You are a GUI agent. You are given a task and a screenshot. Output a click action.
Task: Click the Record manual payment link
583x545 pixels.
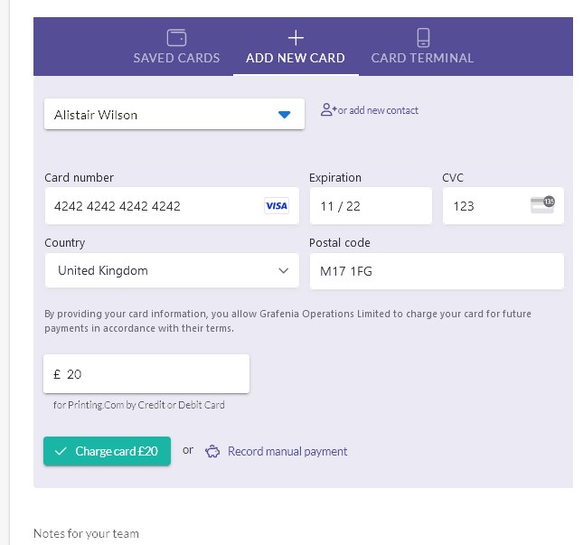tap(287, 451)
